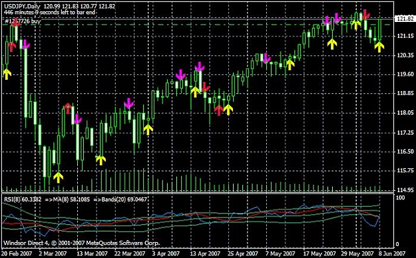Screen dimensions: 416x258
Task: Click the 8 Jun 2007 date label
Action: pyautogui.click(x=393, y=253)
